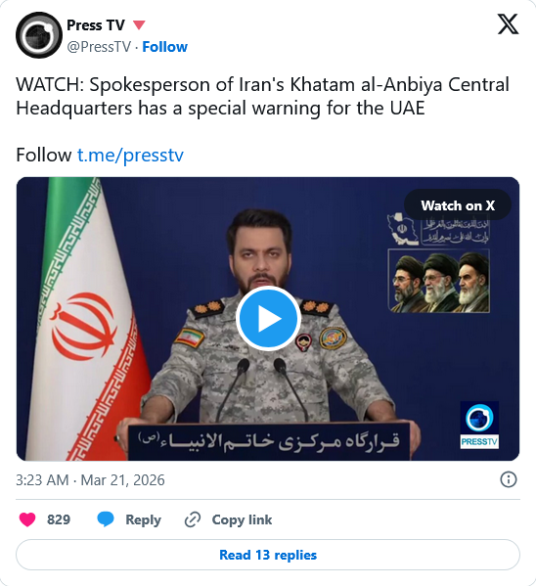Click the @PressTV handle
The image size is (536, 586).
(x=99, y=47)
